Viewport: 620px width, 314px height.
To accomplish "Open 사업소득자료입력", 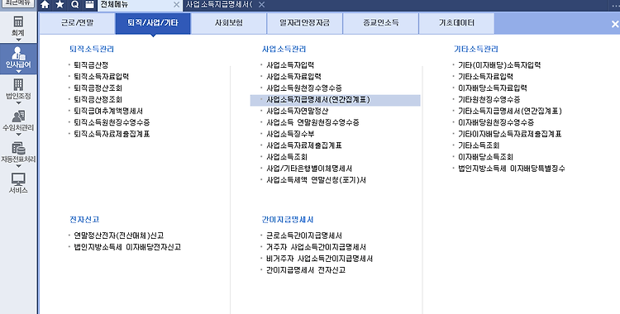I will pyautogui.click(x=293, y=76).
